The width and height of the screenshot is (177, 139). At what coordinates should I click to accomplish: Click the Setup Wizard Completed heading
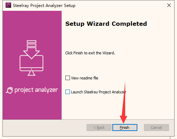[106, 24]
